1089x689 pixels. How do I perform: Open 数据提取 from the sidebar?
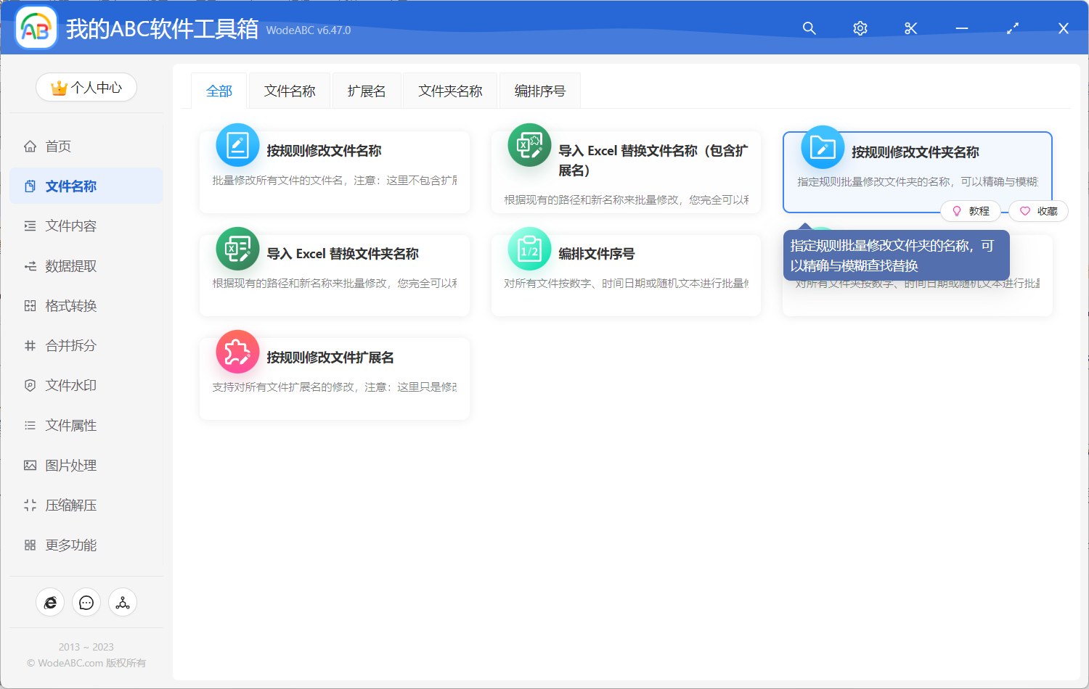tap(70, 265)
